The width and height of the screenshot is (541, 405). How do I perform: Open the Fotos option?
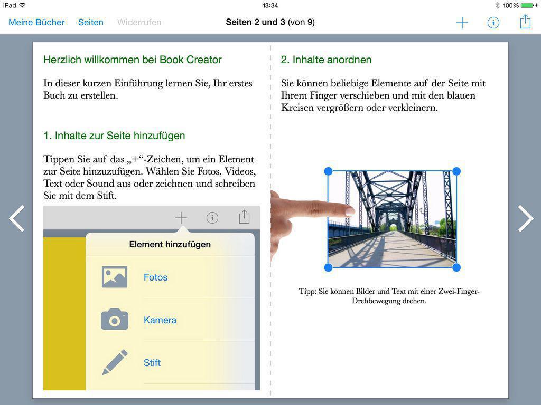tap(155, 276)
